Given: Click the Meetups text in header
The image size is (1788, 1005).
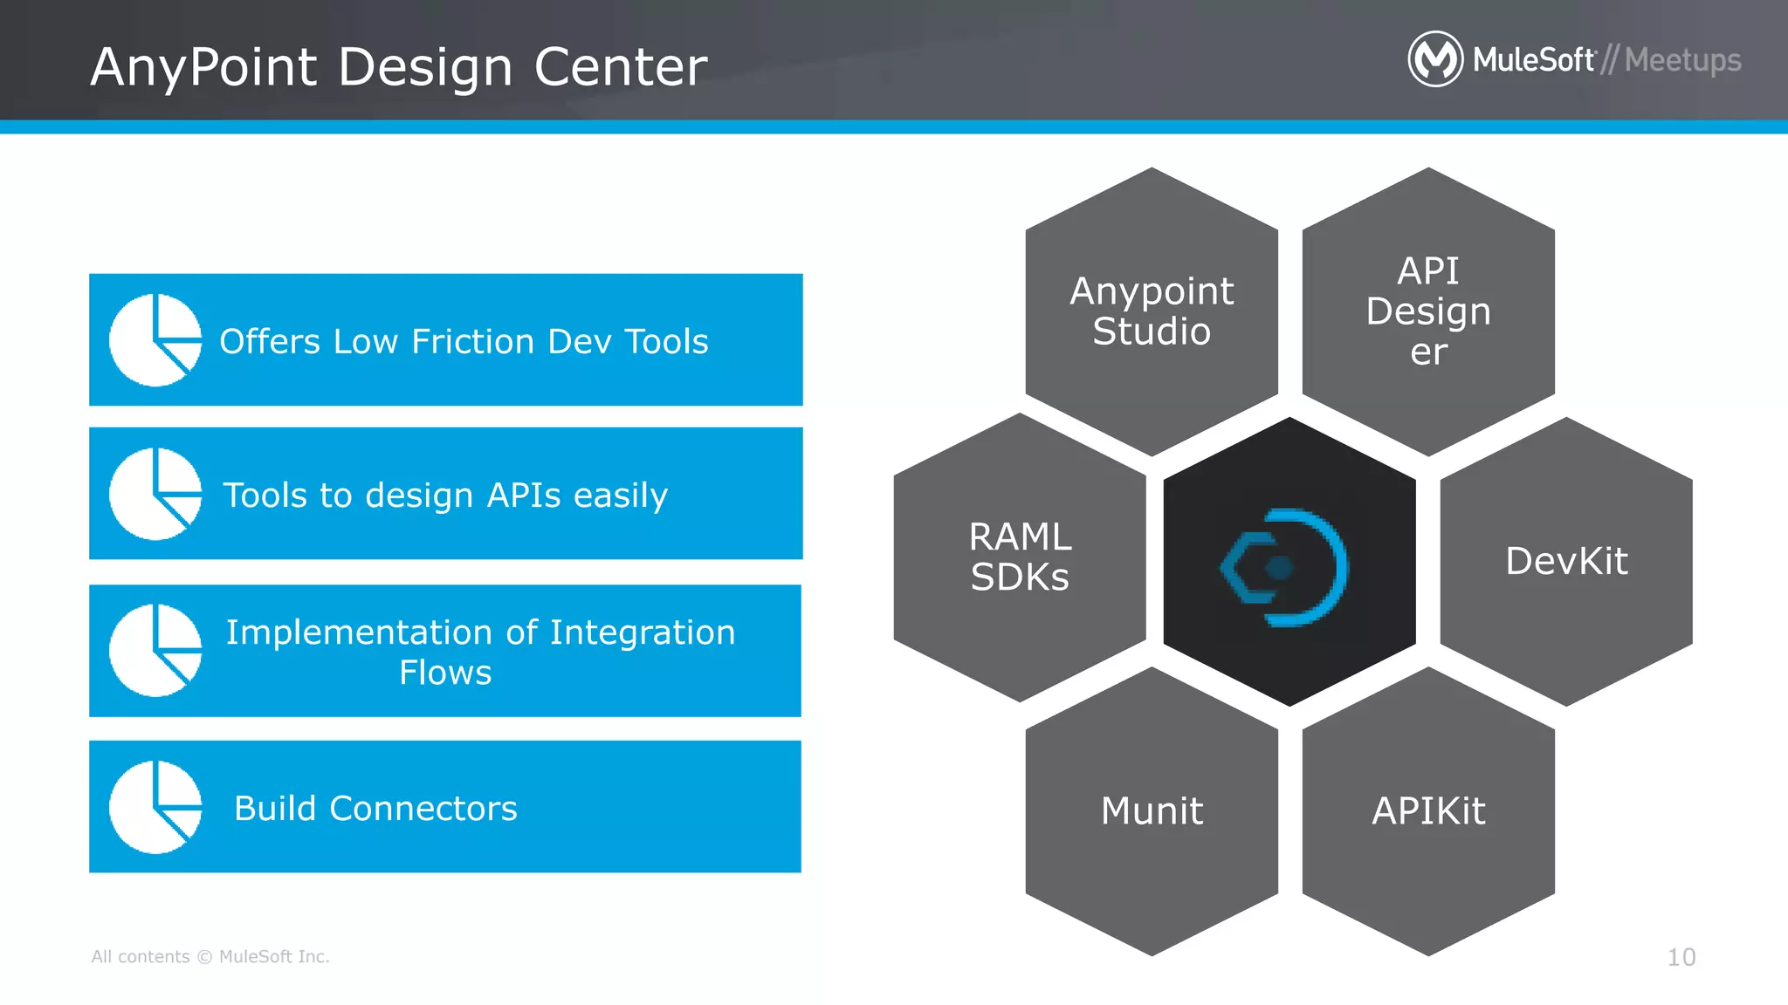Looking at the screenshot, I should tap(1682, 60).
